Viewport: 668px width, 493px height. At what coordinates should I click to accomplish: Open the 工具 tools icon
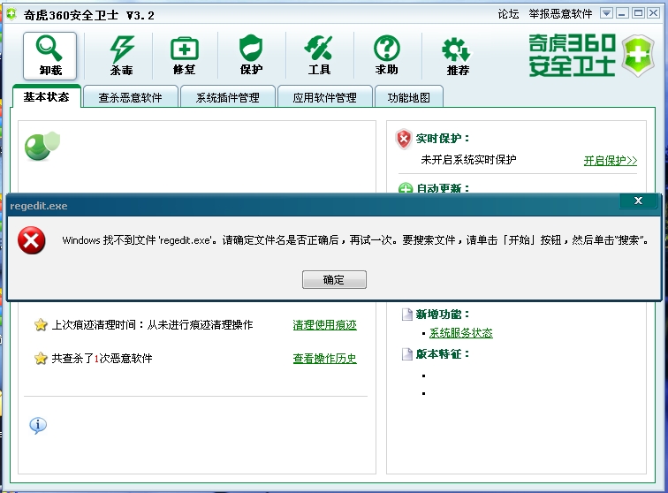[x=319, y=56]
